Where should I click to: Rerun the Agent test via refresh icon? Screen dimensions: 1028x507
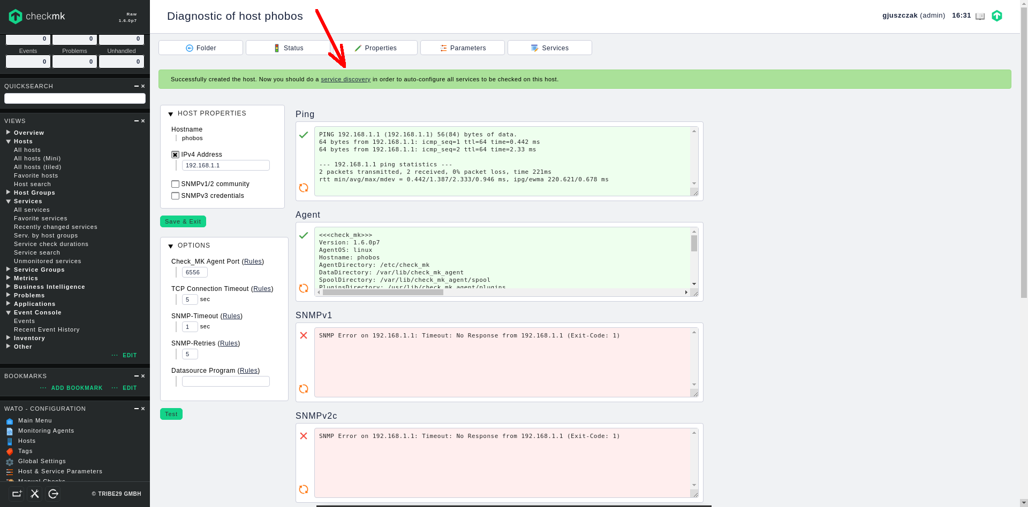[x=304, y=288]
